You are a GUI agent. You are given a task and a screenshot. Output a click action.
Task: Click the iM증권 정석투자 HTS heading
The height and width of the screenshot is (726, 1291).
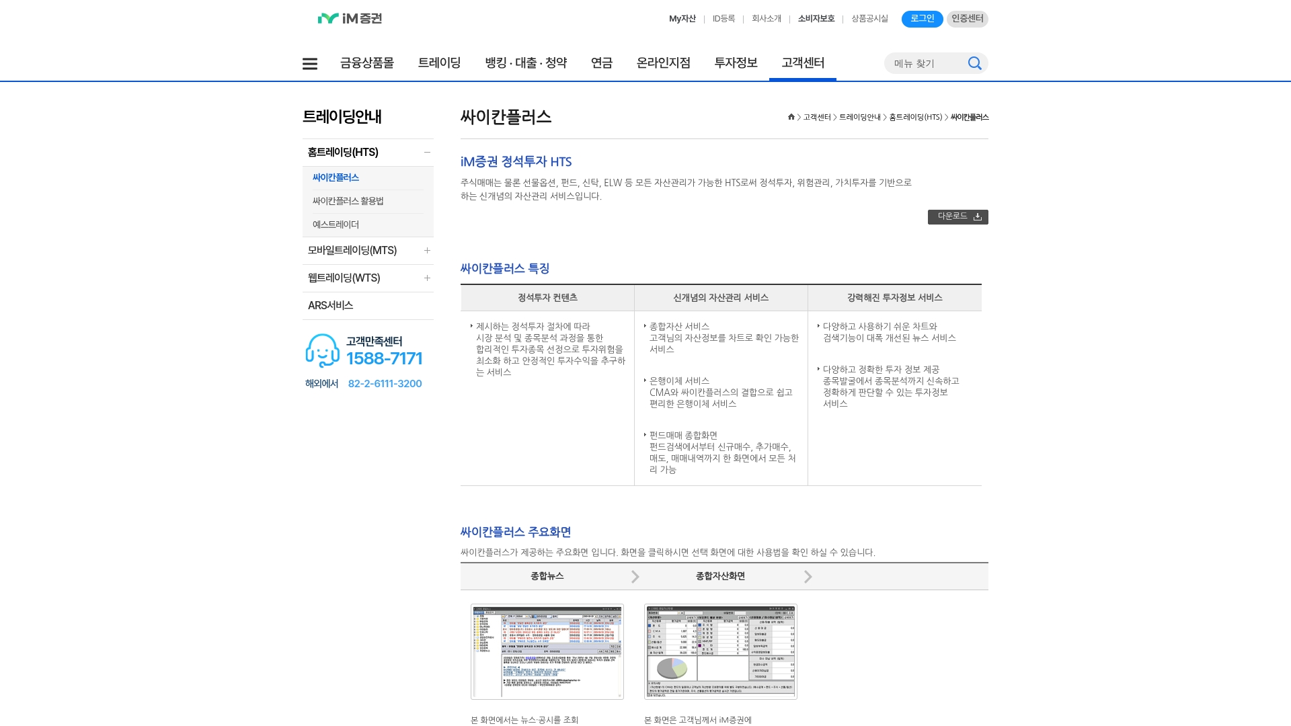tap(516, 162)
